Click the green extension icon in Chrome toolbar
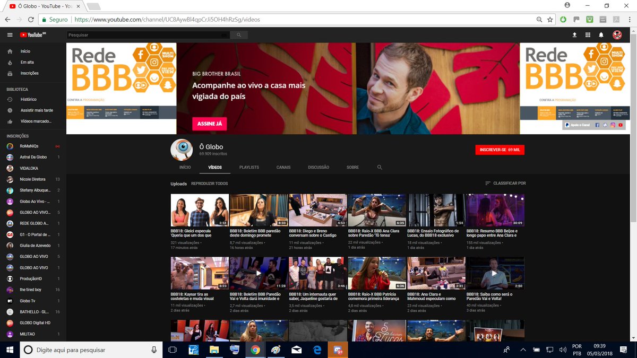637x358 pixels. 563,20
